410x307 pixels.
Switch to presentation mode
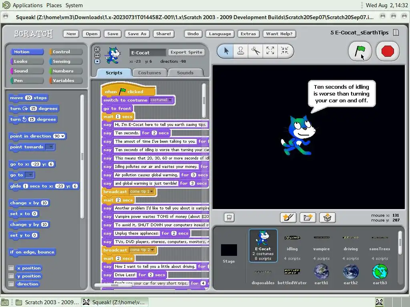[x=229, y=217]
